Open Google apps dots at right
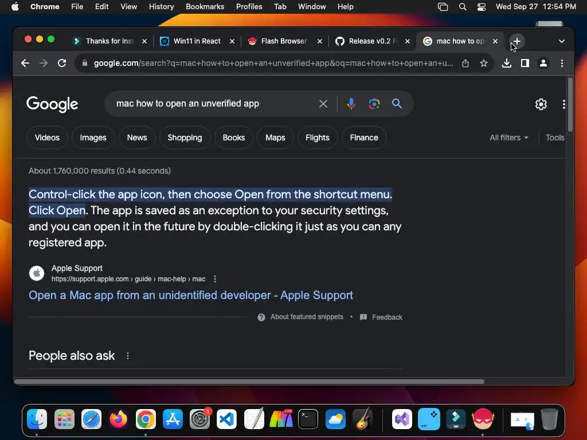Viewport: 587px width, 440px height. coord(564,104)
